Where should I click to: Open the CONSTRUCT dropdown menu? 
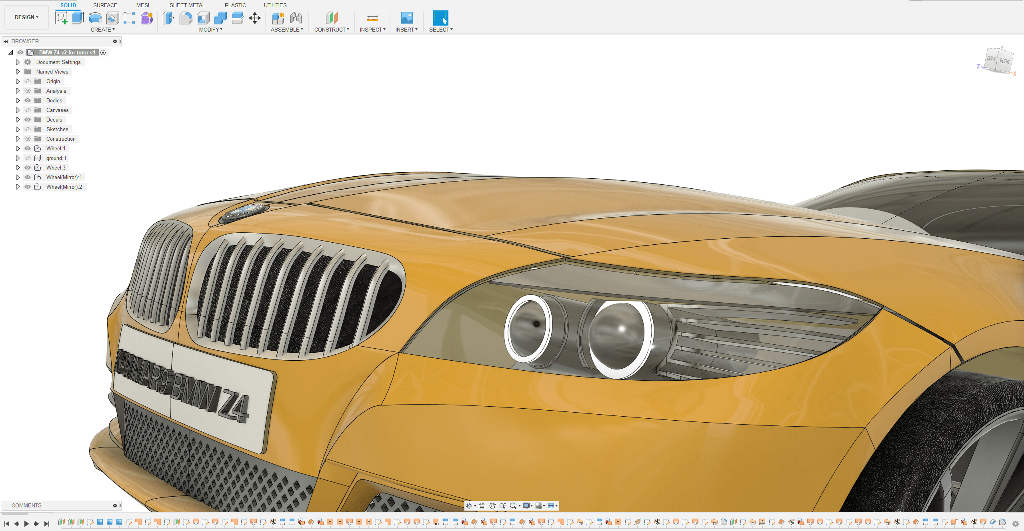pos(332,30)
